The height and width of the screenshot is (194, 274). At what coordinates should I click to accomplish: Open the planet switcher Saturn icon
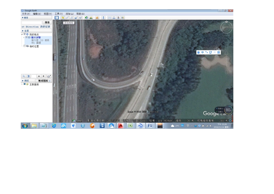[x=97, y=18]
